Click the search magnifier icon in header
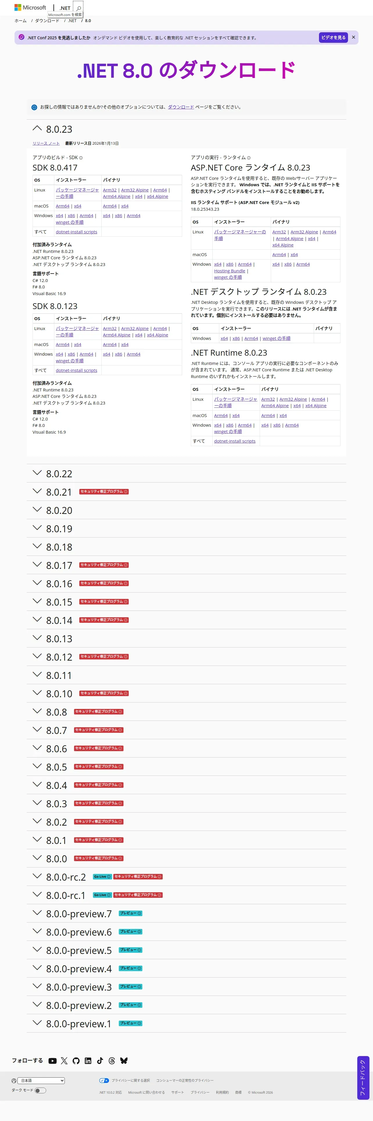 tap(79, 8)
